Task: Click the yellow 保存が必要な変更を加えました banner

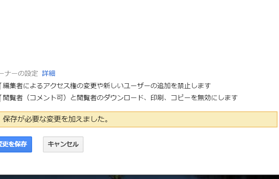Action: pyautogui.click(x=139, y=120)
